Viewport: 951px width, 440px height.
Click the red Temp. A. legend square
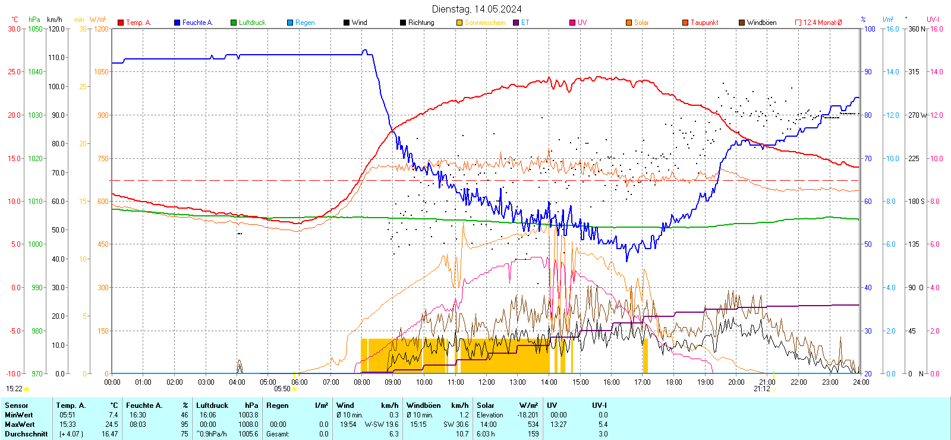(121, 23)
